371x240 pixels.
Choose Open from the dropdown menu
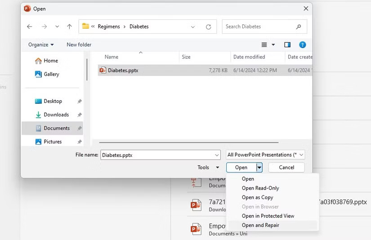pos(248,179)
